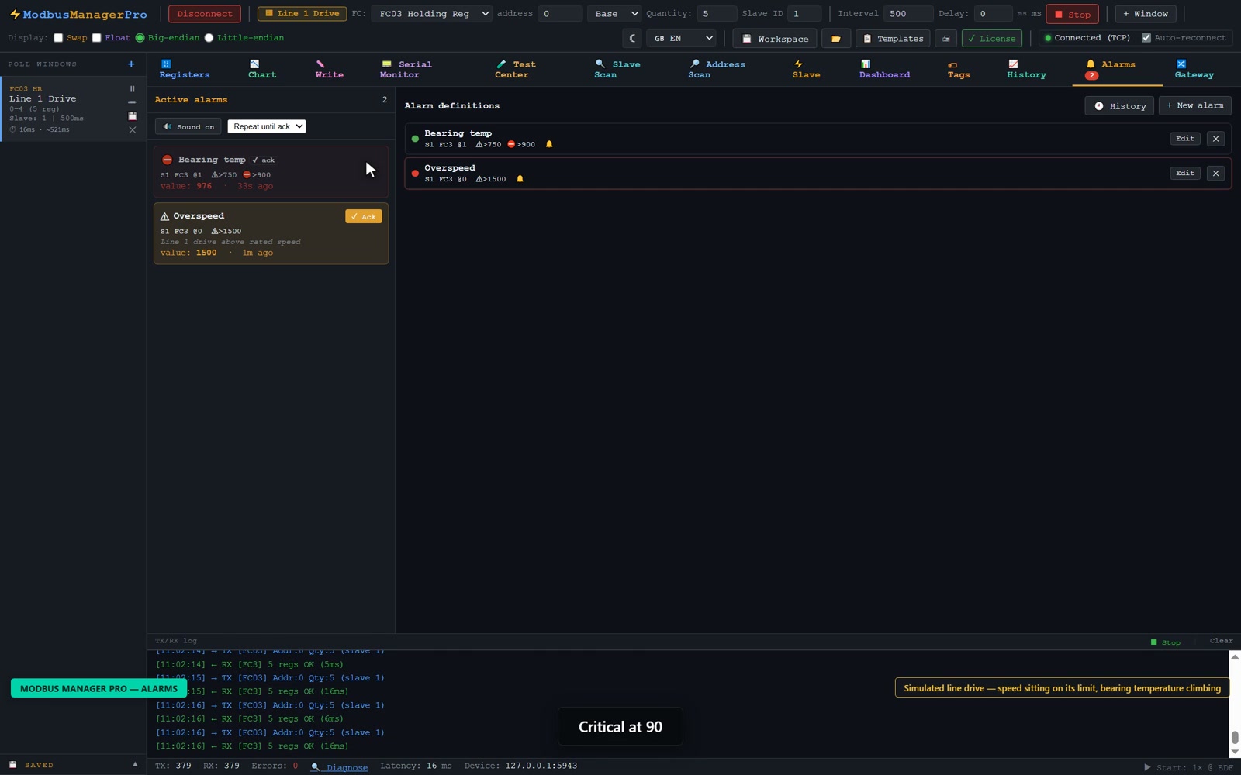Open the Base address dropdown

coord(614,14)
